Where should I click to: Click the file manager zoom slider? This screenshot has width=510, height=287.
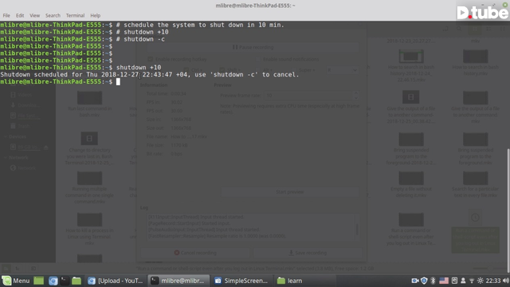[x=489, y=268]
